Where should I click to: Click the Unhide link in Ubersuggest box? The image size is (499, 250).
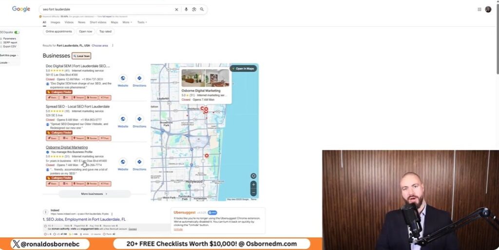[178, 229]
